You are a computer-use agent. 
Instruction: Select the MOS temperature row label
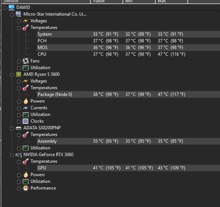click(42, 48)
